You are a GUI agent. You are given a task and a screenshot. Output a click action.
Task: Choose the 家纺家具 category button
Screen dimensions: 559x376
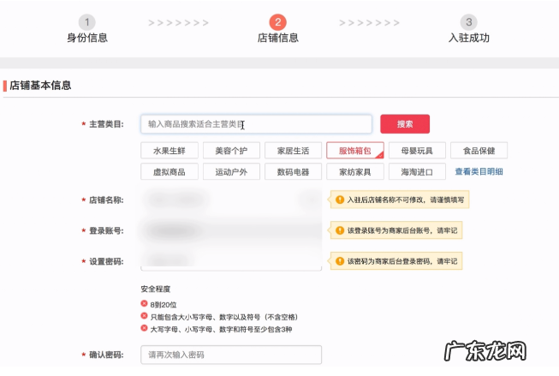(x=355, y=172)
